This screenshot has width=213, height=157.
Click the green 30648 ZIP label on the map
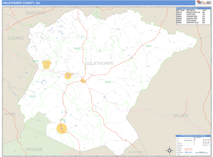[108, 82]
